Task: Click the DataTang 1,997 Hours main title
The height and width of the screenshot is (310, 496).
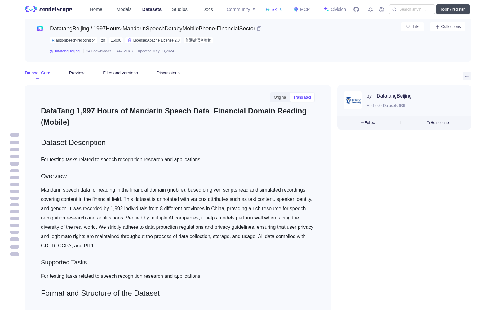Action: (x=174, y=117)
